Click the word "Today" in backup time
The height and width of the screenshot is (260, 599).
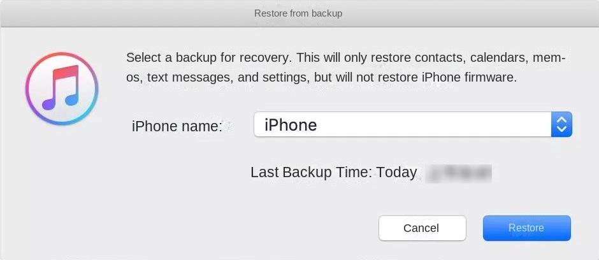point(396,172)
